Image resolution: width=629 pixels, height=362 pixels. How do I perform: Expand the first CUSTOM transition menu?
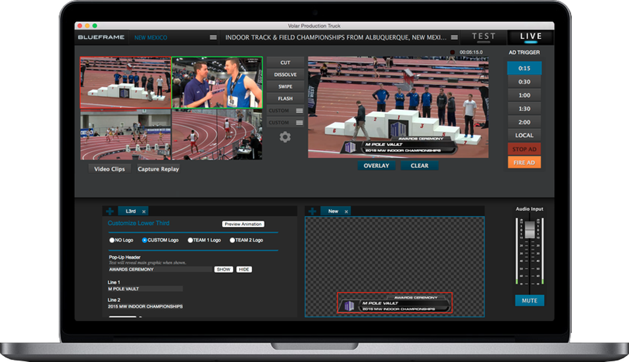(299, 111)
